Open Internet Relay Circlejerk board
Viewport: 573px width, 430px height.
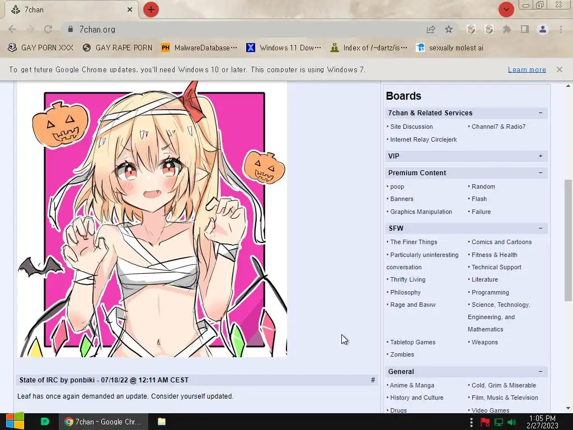click(424, 139)
